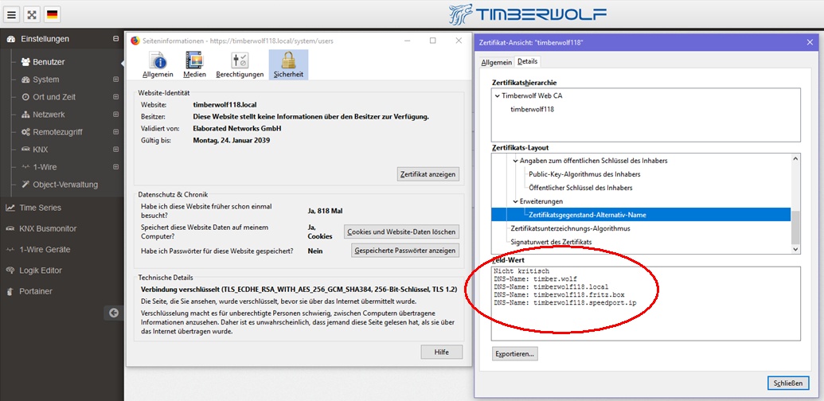The height and width of the screenshot is (401, 824).
Task: Collapse Angaben zum öffentlichen Schlüssel node
Action: coord(516,161)
